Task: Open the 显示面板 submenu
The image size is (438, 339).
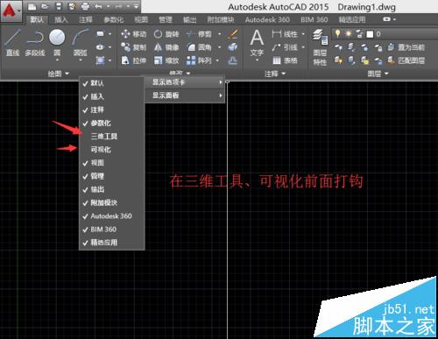Action: pyautogui.click(x=185, y=95)
